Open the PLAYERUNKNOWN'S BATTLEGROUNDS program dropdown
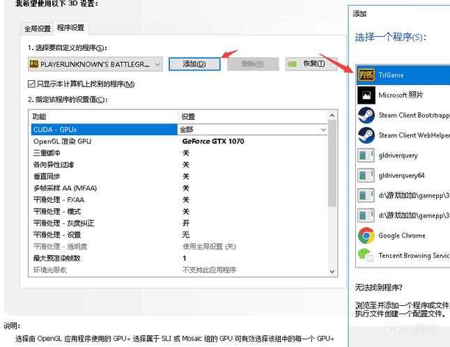 pyautogui.click(x=95, y=64)
